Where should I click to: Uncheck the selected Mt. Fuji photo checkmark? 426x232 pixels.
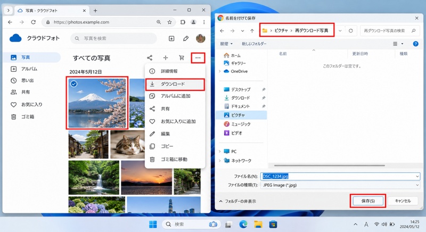click(73, 84)
